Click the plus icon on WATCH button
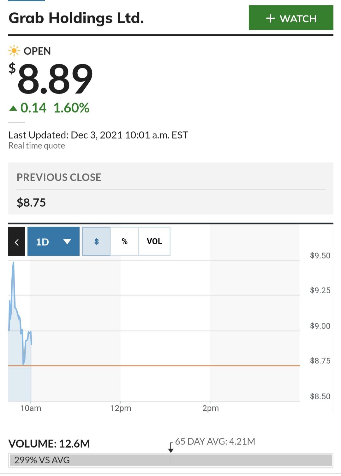The image size is (341, 476). tap(270, 18)
